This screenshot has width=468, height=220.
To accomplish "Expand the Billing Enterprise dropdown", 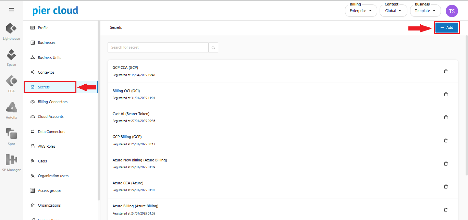I will tap(361, 11).
